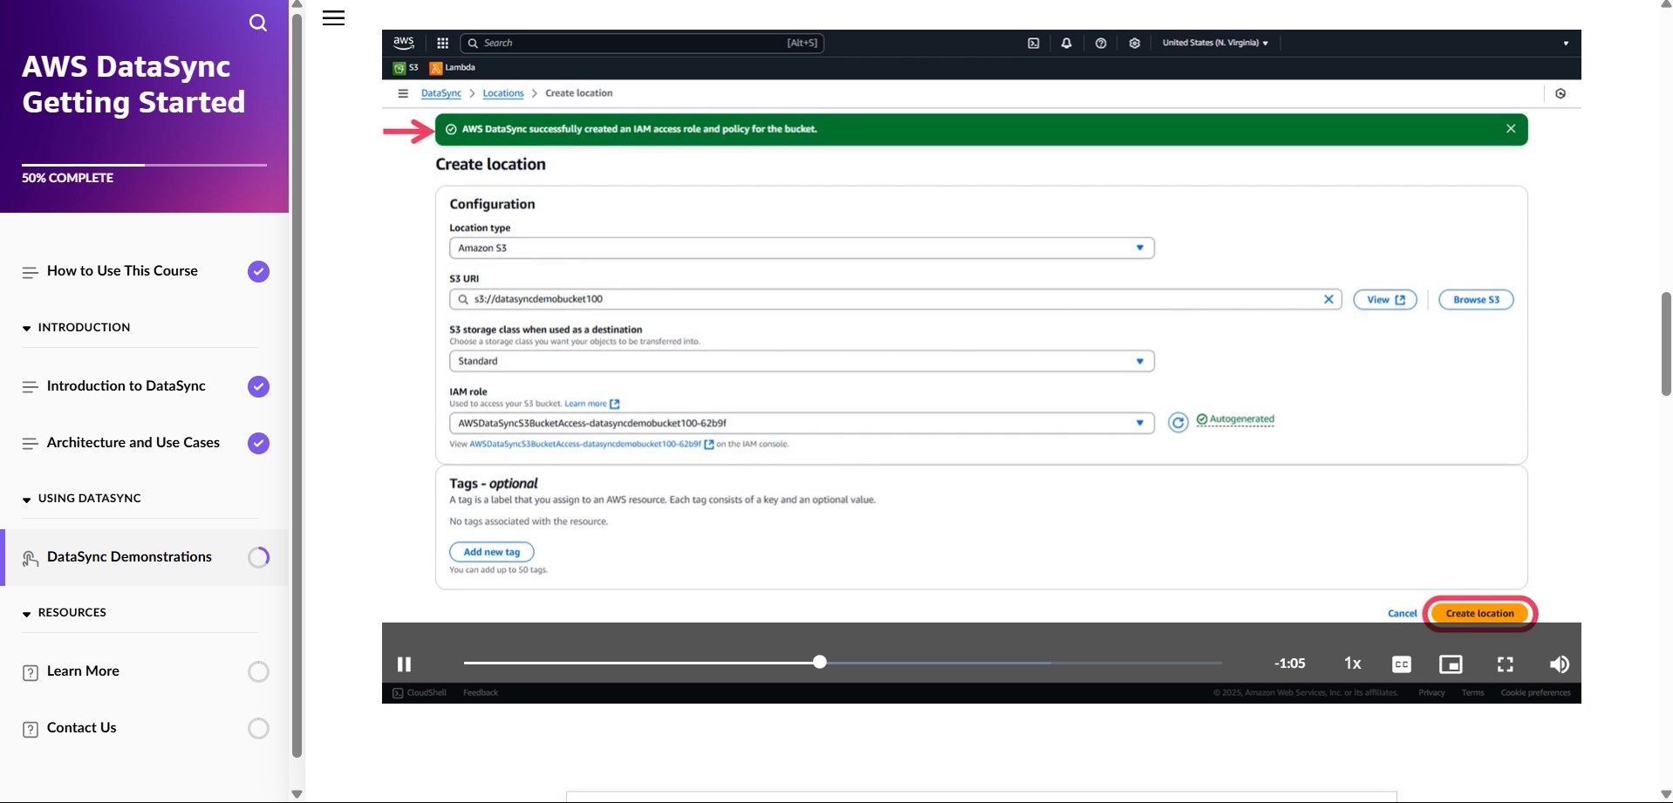The height and width of the screenshot is (803, 1673).
Task: Open IAM role Learn more link
Action: point(591,404)
